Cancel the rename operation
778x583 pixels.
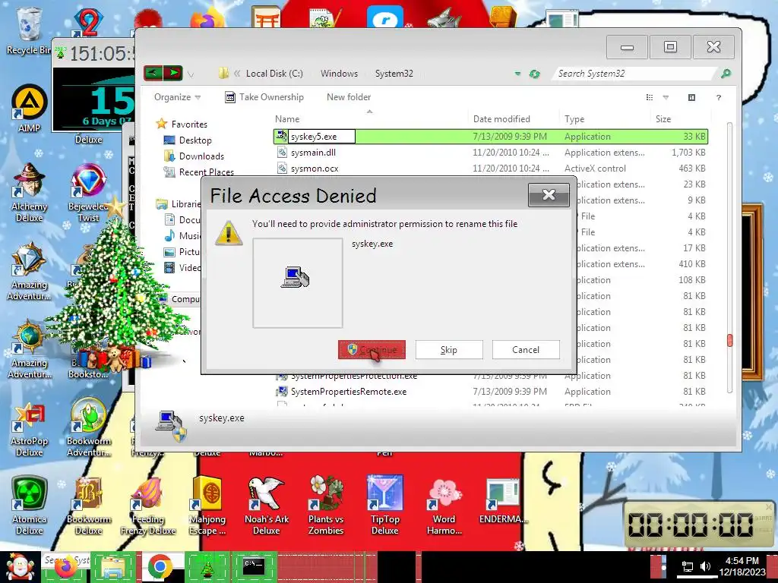(526, 349)
